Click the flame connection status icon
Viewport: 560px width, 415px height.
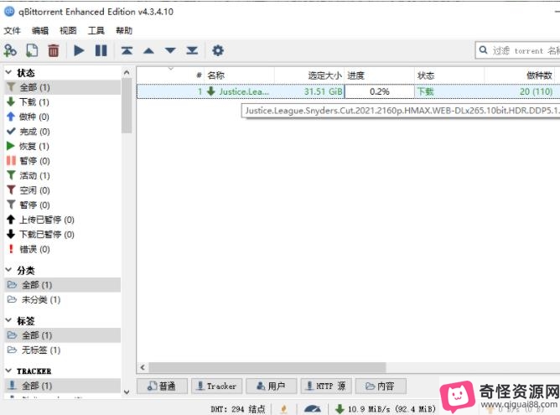point(284,409)
